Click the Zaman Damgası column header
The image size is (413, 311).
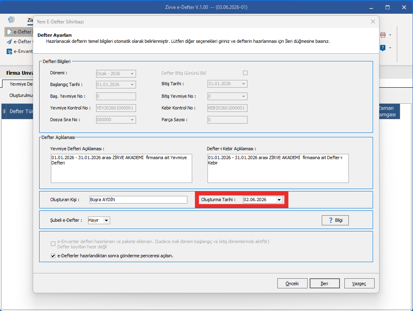tap(389, 111)
